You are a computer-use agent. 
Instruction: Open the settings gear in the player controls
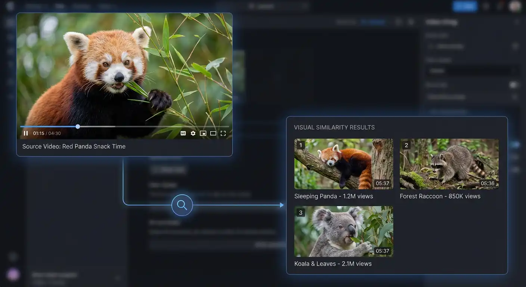click(193, 133)
